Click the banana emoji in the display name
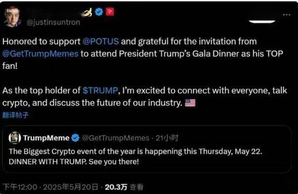 point(87,12)
